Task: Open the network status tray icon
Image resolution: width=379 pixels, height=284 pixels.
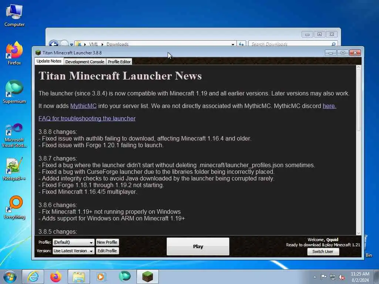Action: (x=333, y=277)
